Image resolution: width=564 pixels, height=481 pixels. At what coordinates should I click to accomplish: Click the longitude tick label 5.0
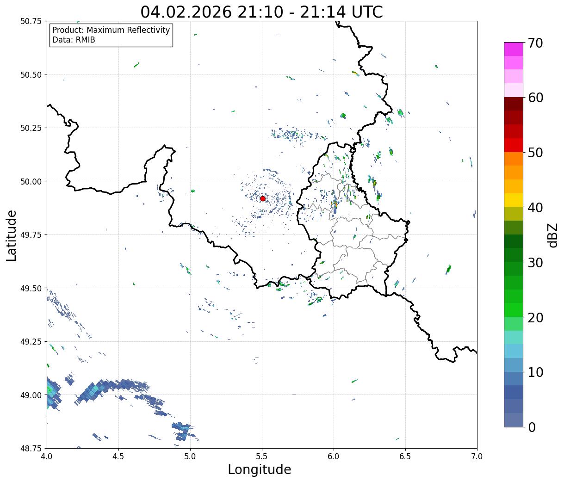[x=190, y=456]
